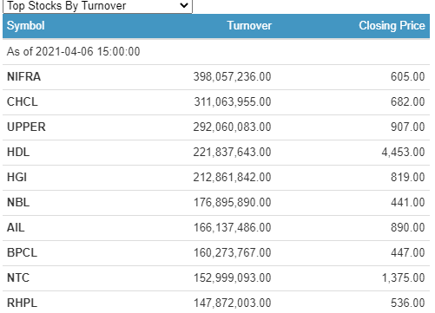Click NIFRA turnover value 398,057,236.00
The height and width of the screenshot is (313, 435).
[x=232, y=76]
